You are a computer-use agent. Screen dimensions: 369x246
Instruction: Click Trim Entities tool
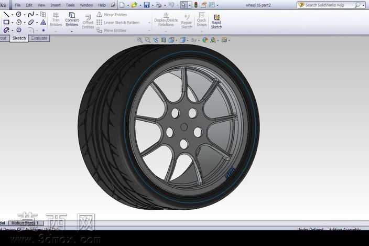click(x=56, y=19)
